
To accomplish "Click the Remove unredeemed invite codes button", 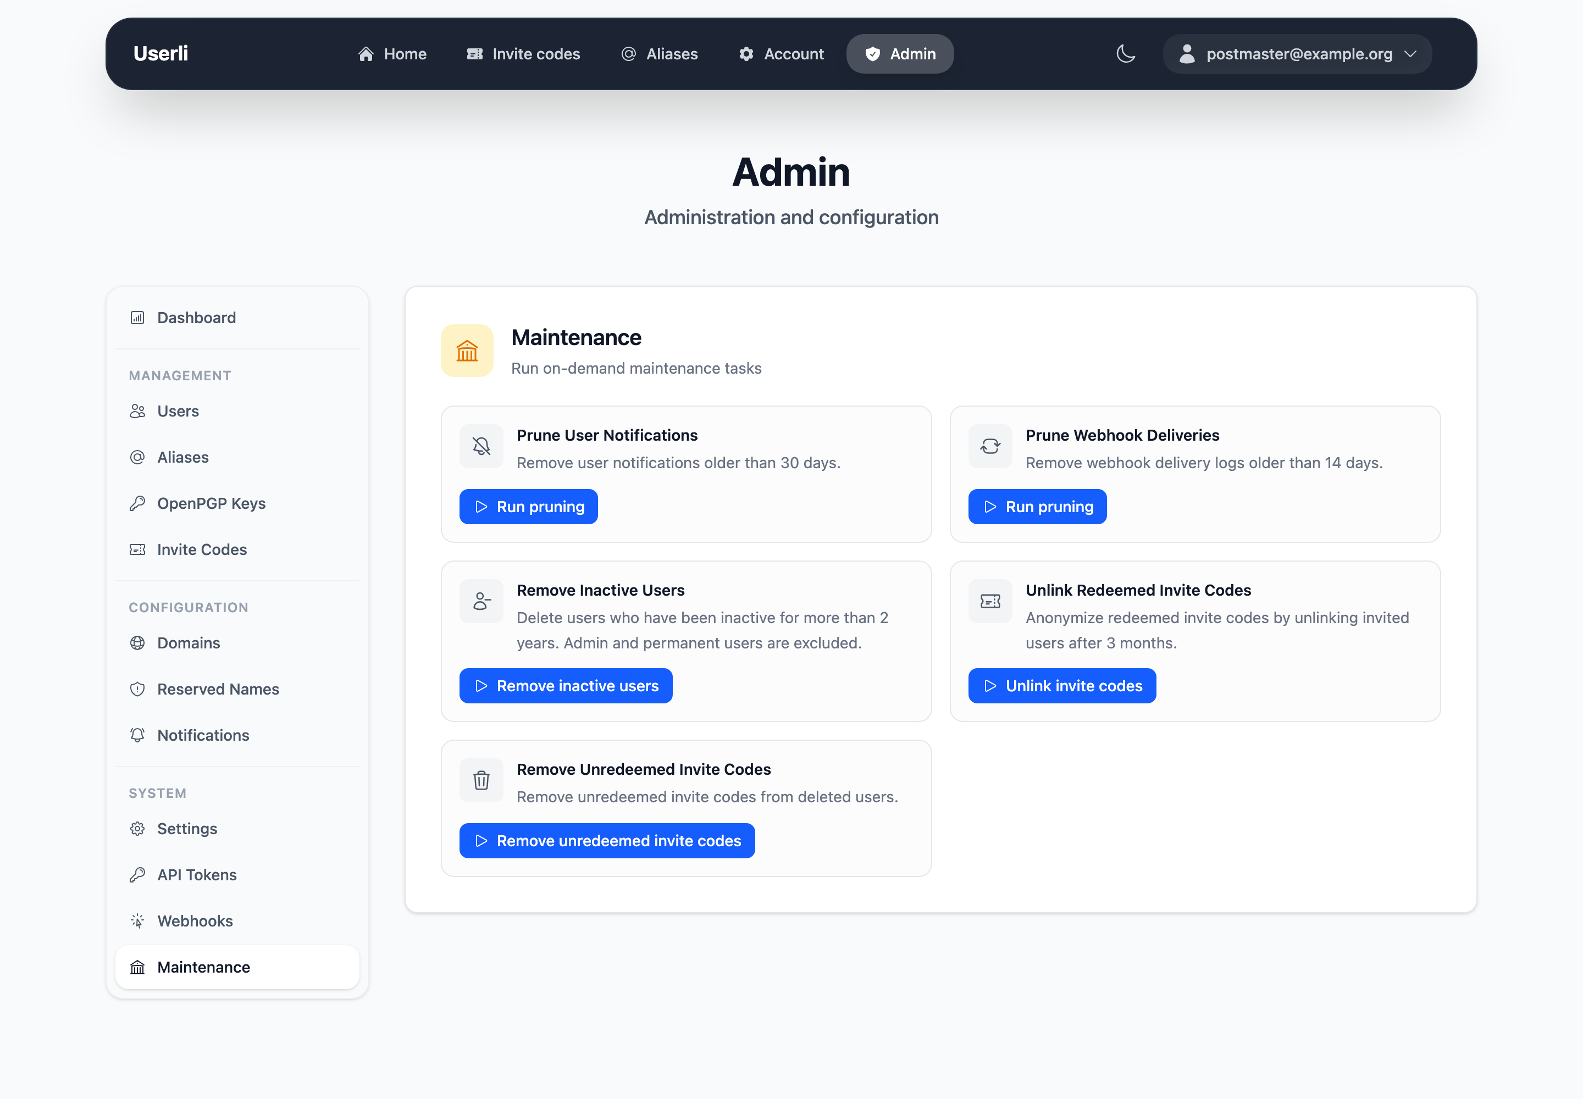I will coord(607,841).
